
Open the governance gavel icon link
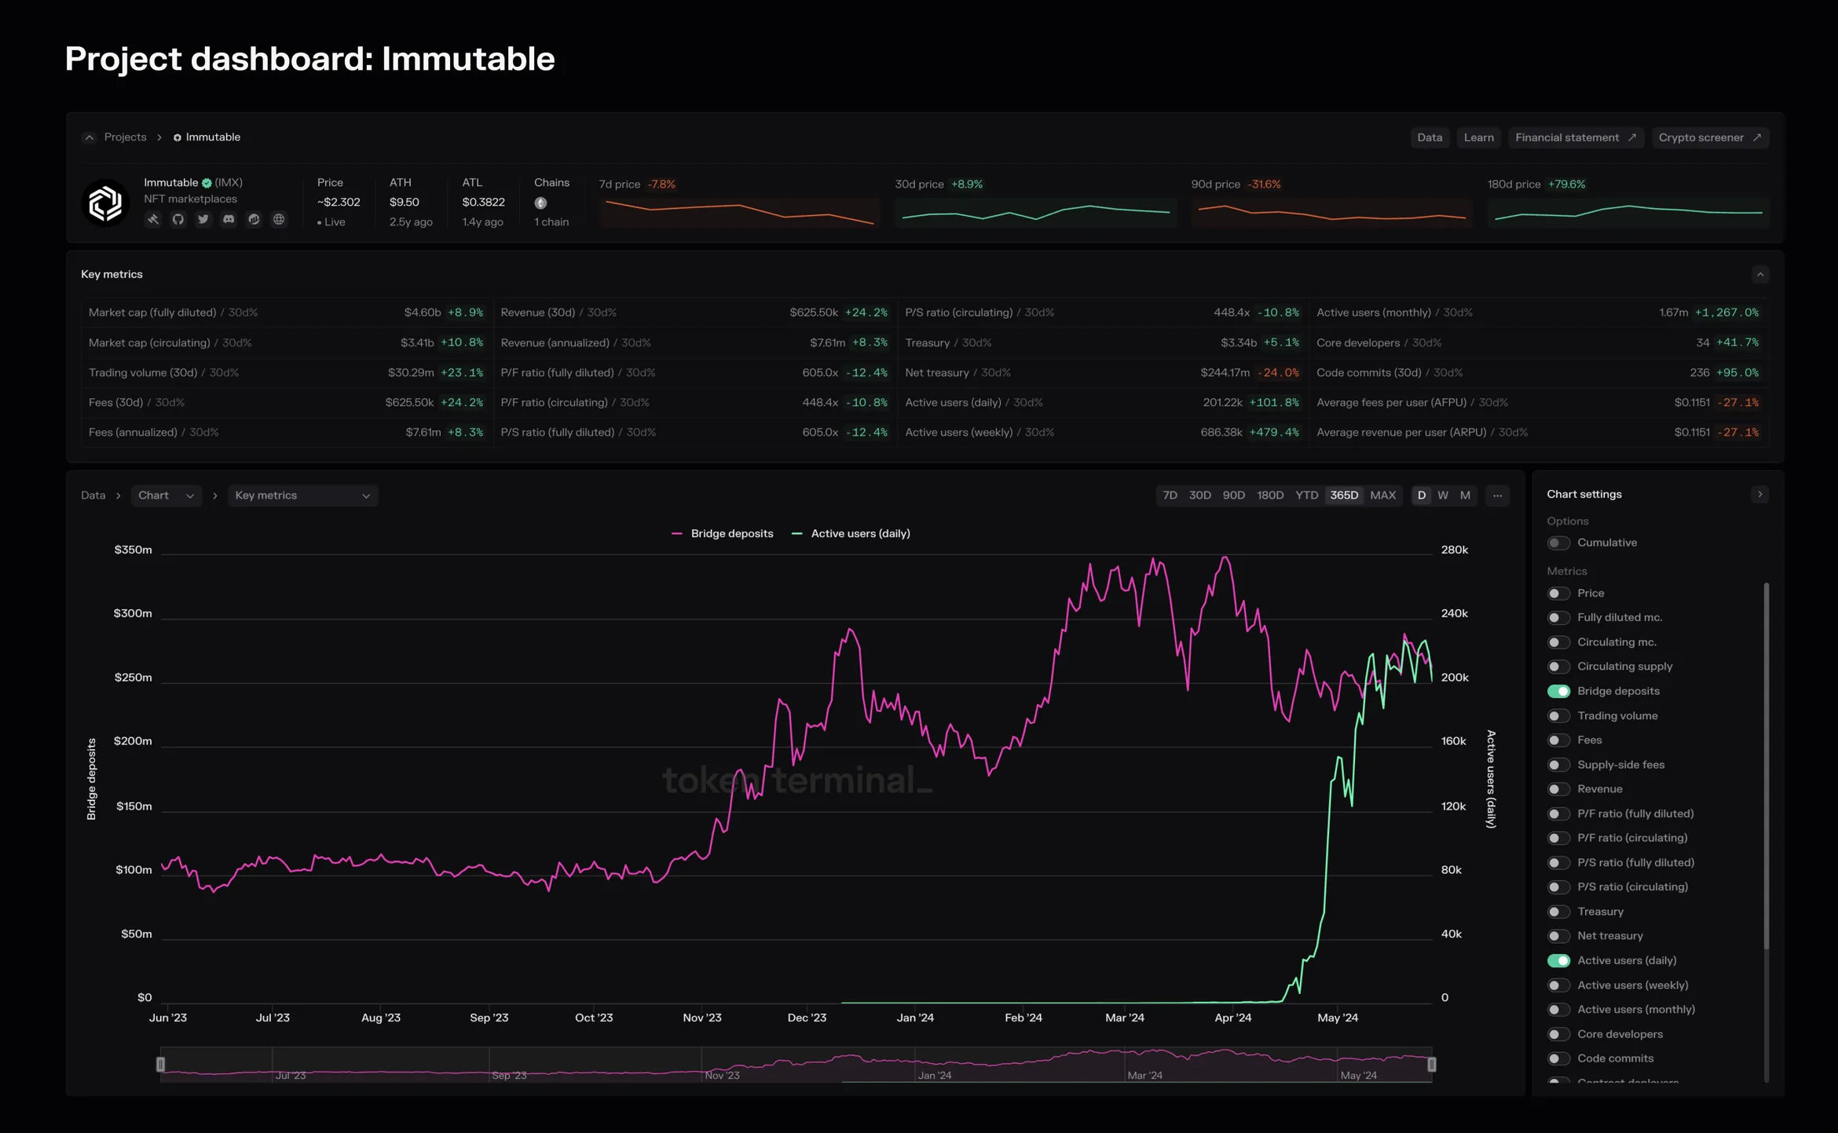click(x=153, y=220)
